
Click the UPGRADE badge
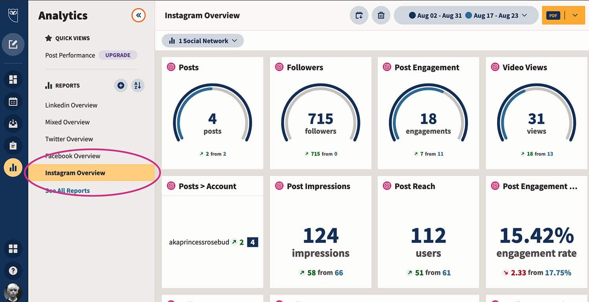(x=118, y=55)
